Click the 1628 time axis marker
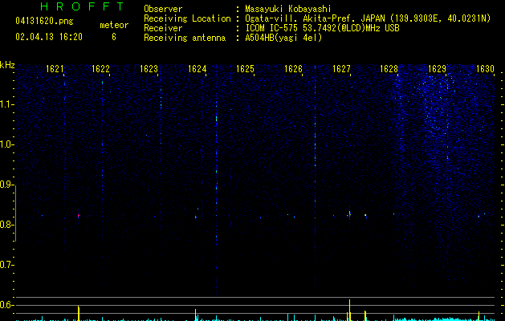 tap(389, 69)
